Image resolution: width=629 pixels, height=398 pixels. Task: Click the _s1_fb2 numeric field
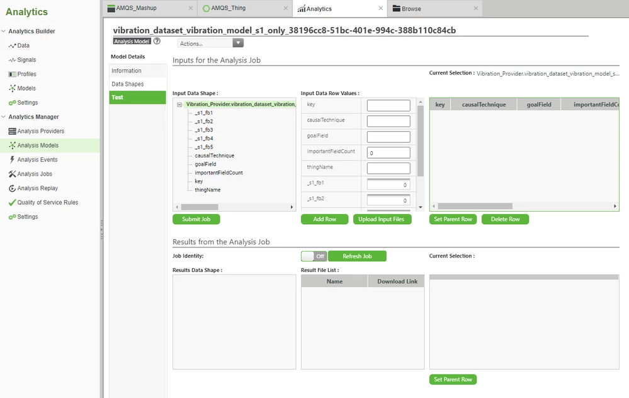coord(388,200)
